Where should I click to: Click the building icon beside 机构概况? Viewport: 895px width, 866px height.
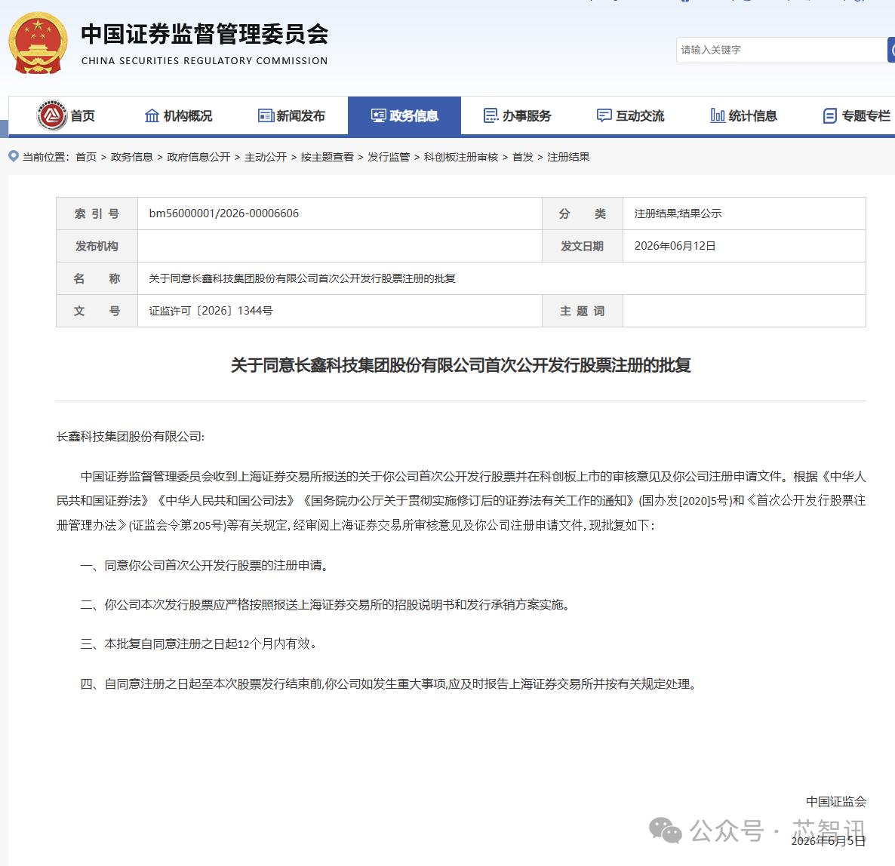click(x=152, y=116)
